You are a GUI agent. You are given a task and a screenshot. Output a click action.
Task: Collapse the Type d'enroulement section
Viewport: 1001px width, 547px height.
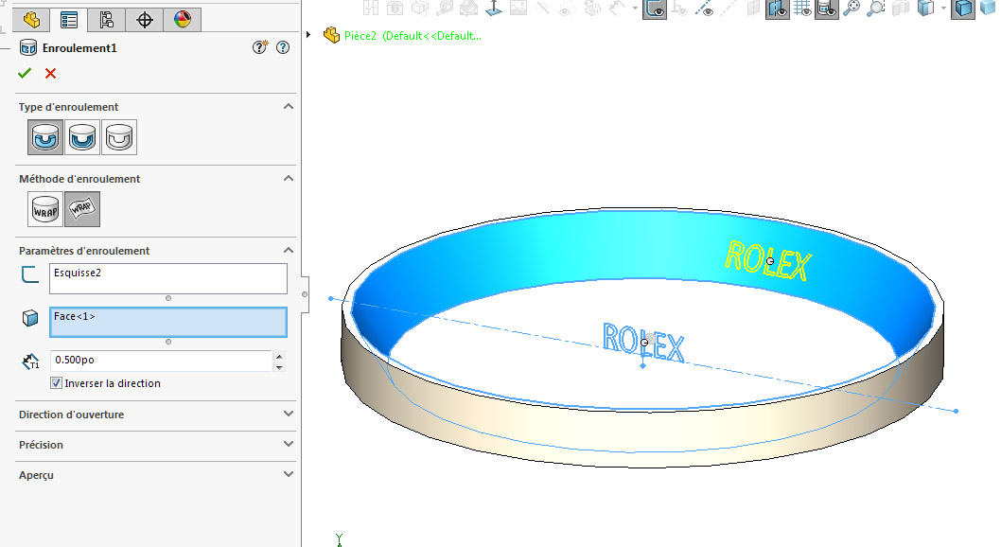(289, 107)
